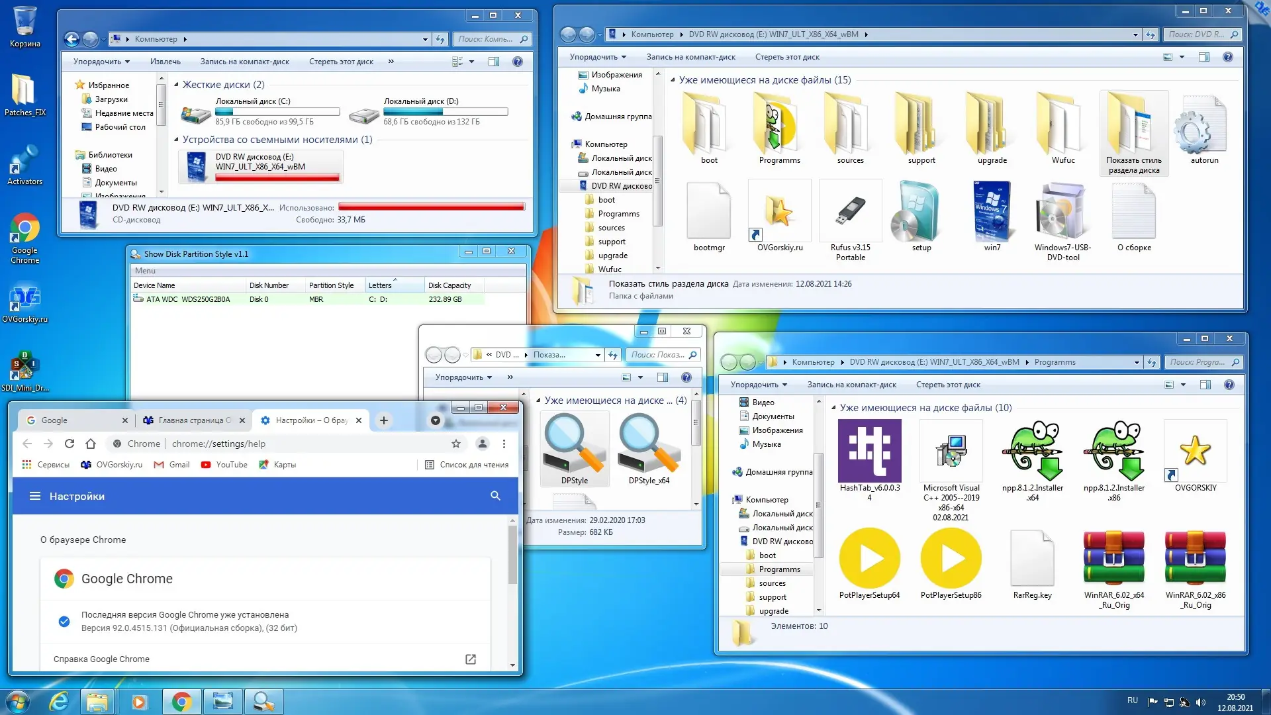Collapse the DVD RW дисковод node in navigation tree

tap(576, 185)
